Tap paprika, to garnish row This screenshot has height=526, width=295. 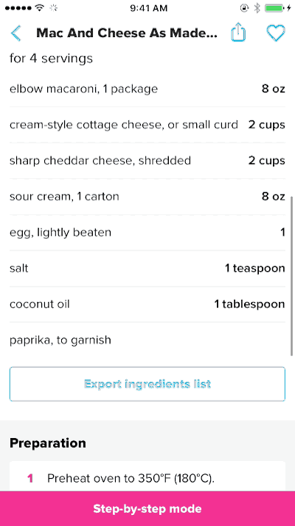point(147,340)
